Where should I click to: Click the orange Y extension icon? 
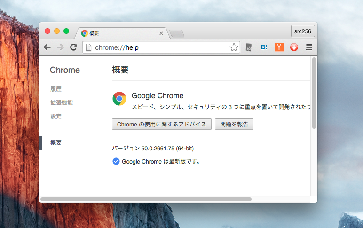[279, 47]
